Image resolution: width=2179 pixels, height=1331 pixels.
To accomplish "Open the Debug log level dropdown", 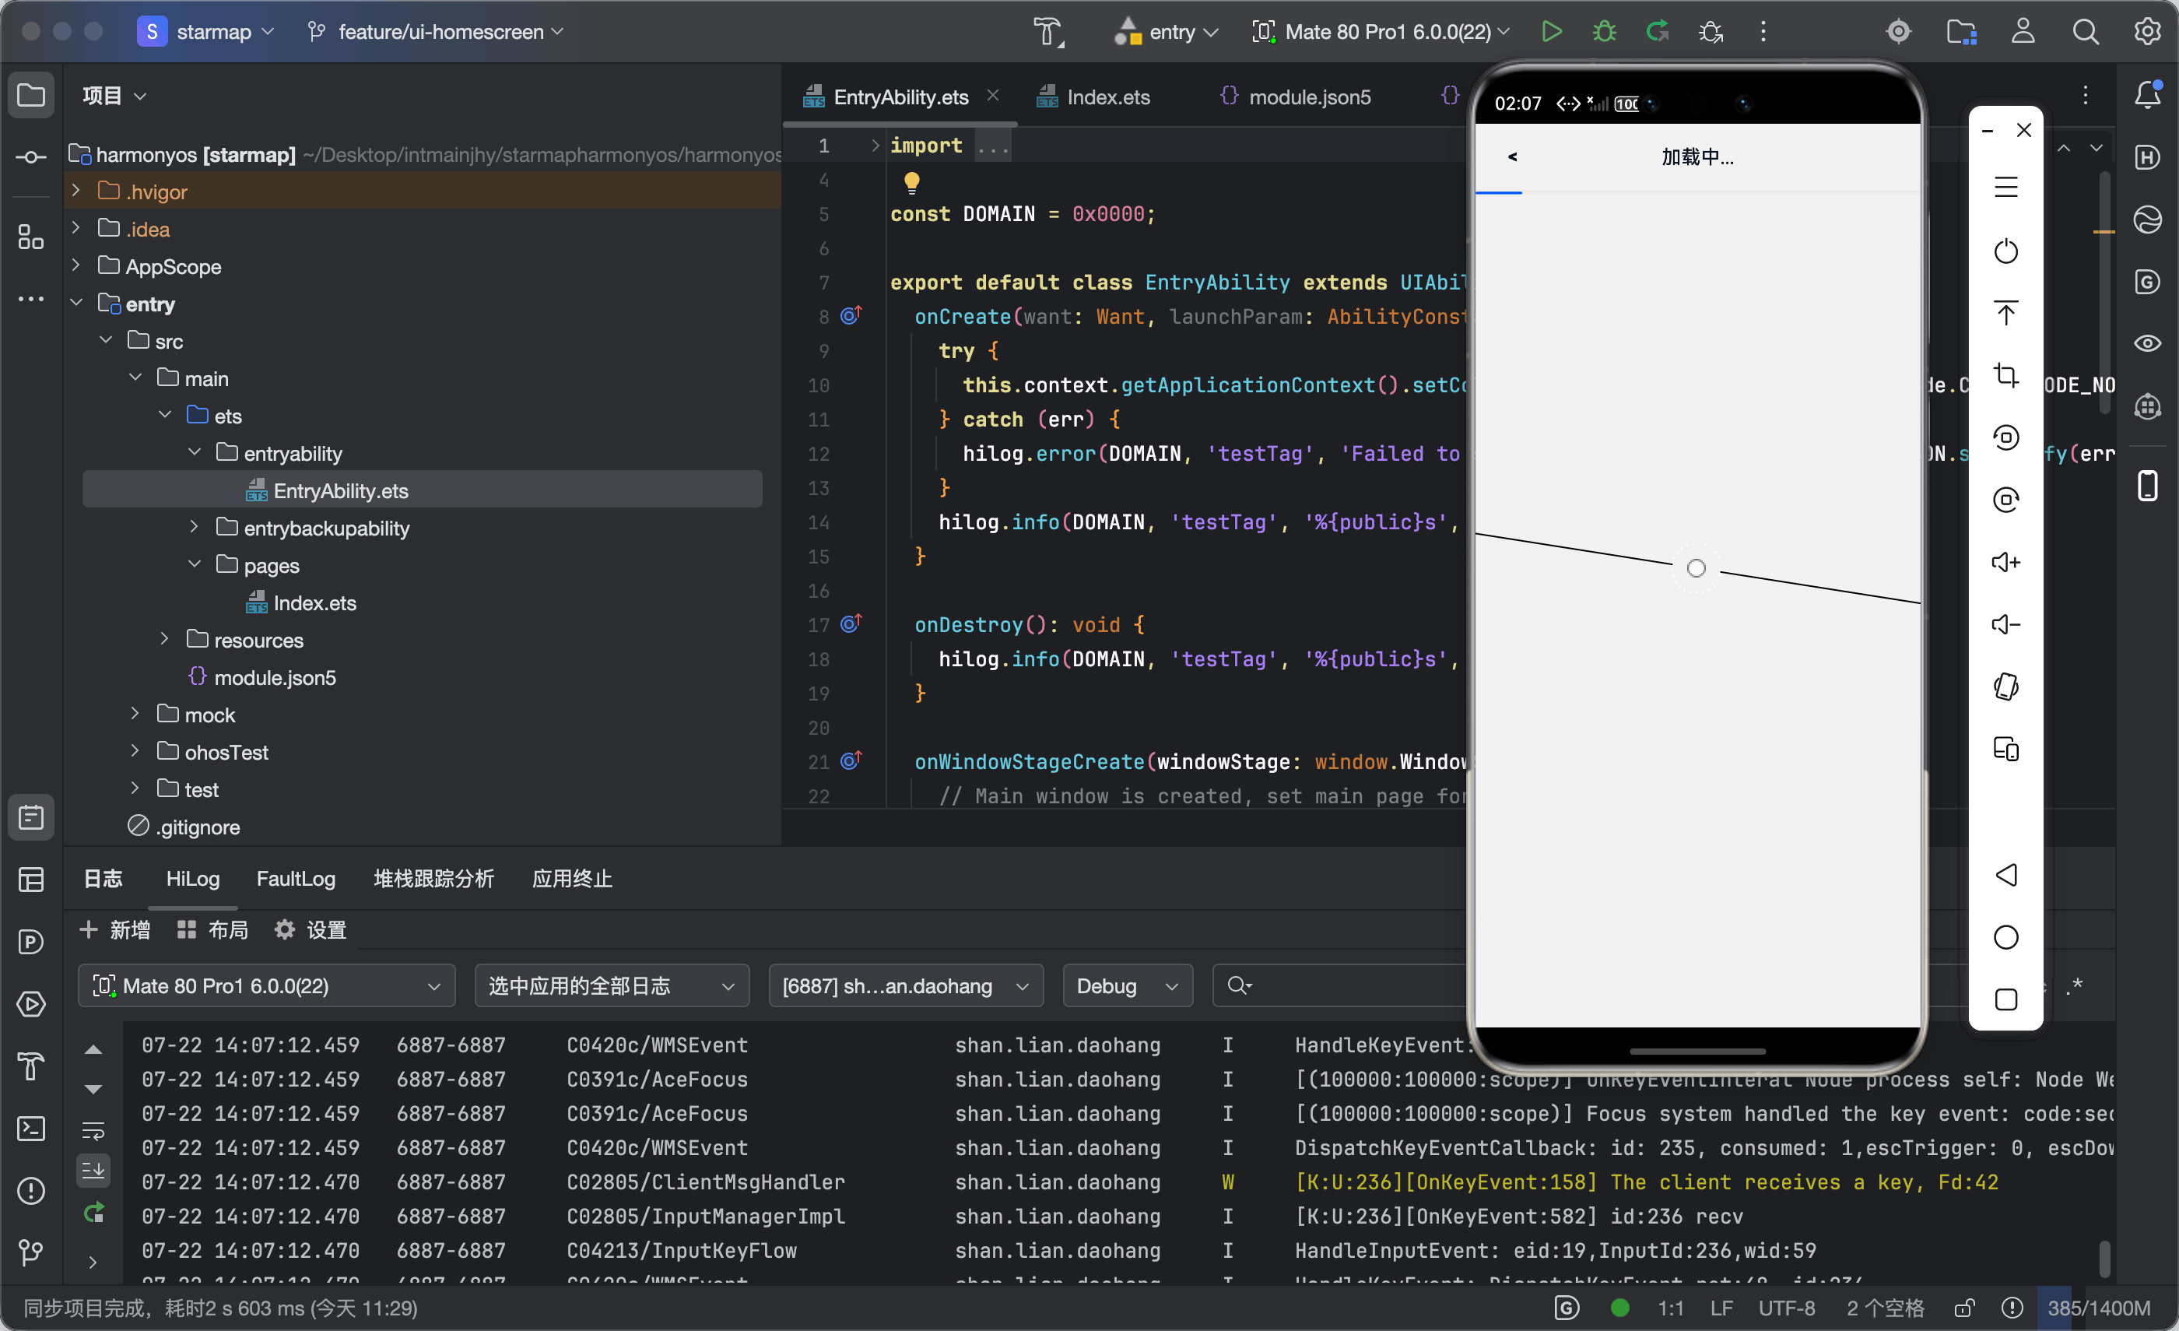I will tap(1128, 985).
